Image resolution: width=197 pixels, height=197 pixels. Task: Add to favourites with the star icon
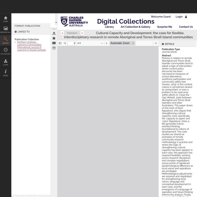(x=54, y=38)
